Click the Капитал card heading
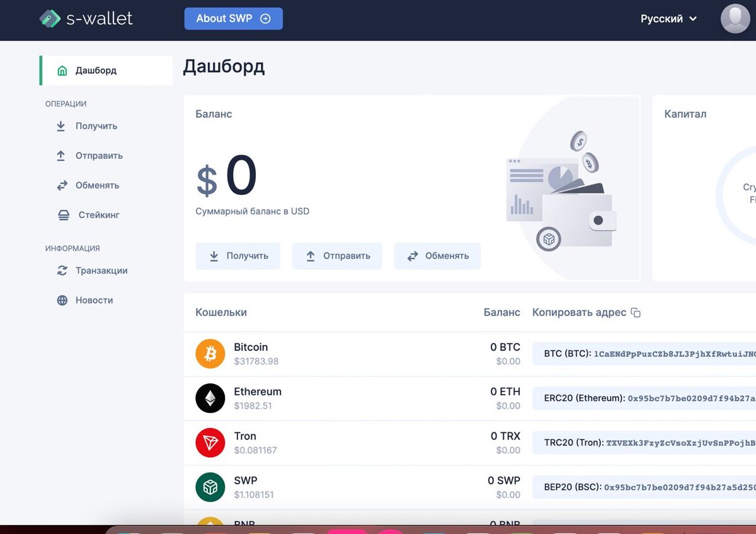Screen dimensions: 756x534 (x=685, y=114)
